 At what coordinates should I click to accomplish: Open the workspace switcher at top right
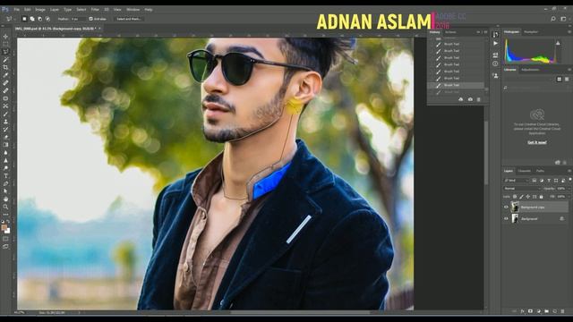point(563,19)
